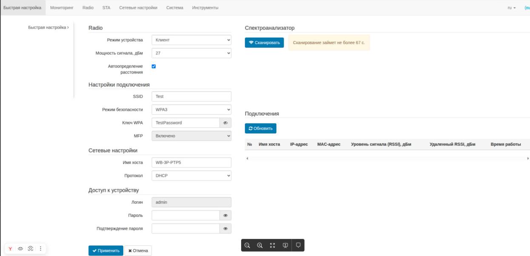The height and width of the screenshot is (256, 530).
Task: Click the presentation mode icon
Action: (285, 245)
